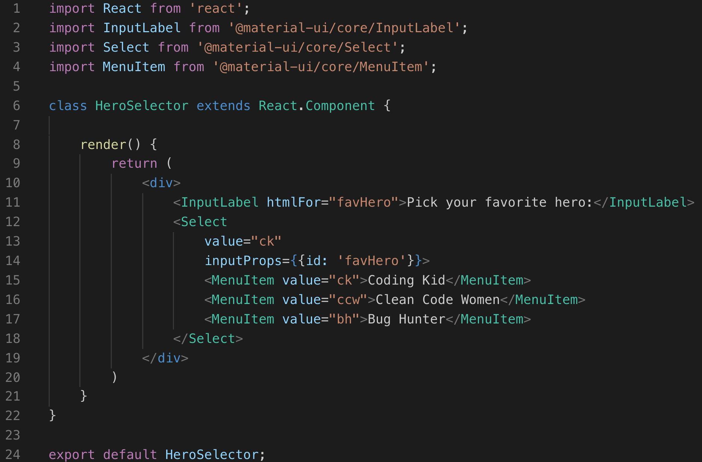
Task: Click the opening Select tag on line 12
Action: point(200,222)
